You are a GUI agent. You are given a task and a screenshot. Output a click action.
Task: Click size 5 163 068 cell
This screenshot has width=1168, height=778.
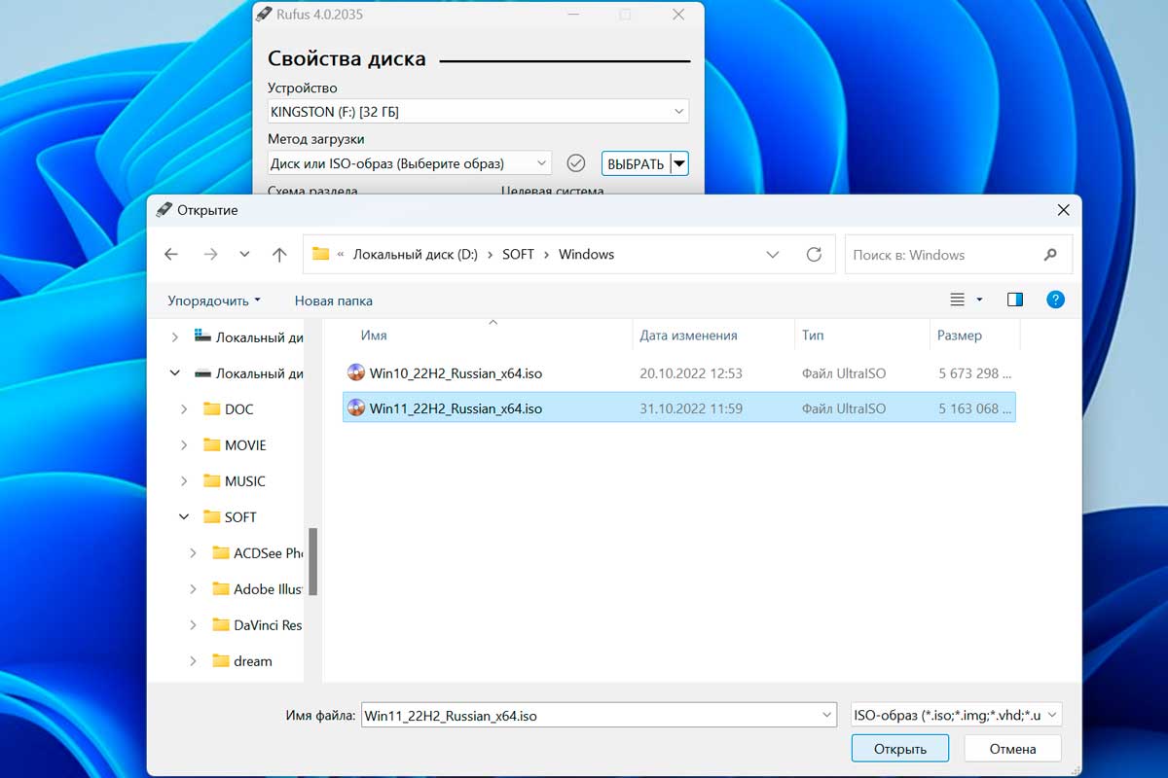click(x=975, y=409)
